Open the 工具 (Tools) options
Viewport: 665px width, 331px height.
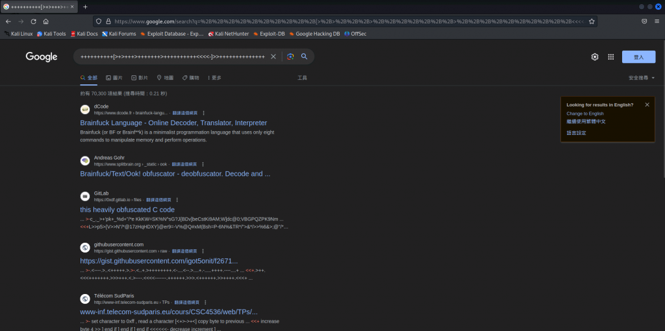tap(303, 78)
